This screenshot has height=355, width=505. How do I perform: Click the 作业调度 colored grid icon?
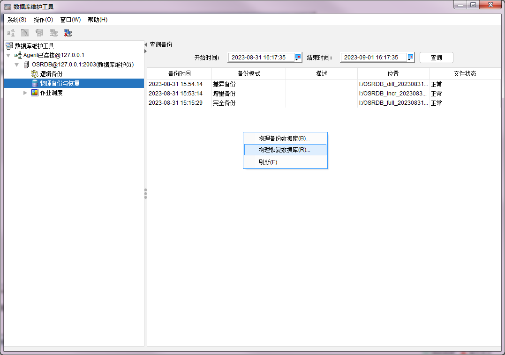(35, 93)
